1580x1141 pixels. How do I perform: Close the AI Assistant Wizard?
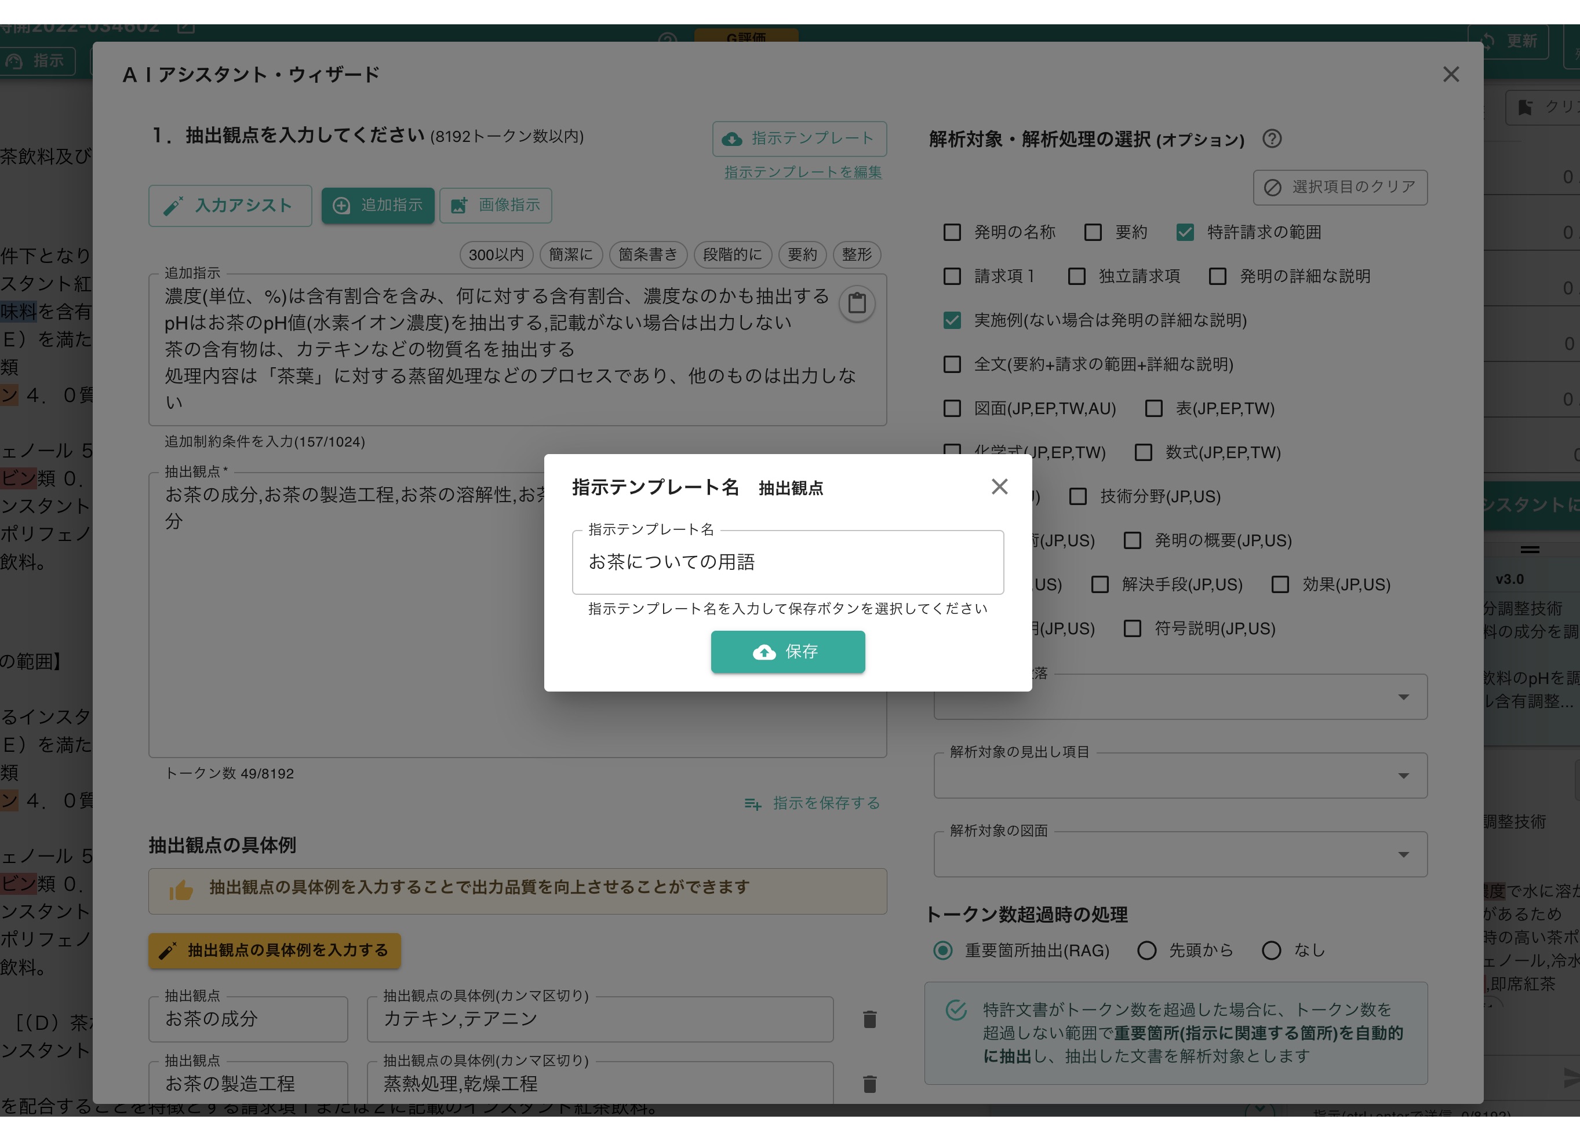1451,75
